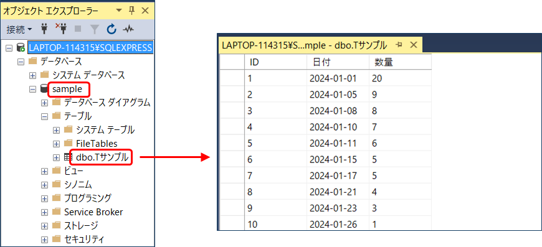This screenshot has width=542, height=247.
Task: Collapse the テーブル folder
Action: click(44, 116)
